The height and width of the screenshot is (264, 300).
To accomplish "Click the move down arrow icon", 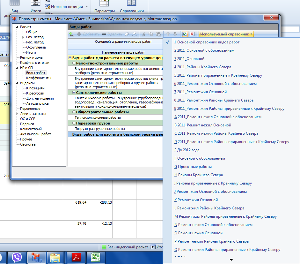I will click(175, 34).
